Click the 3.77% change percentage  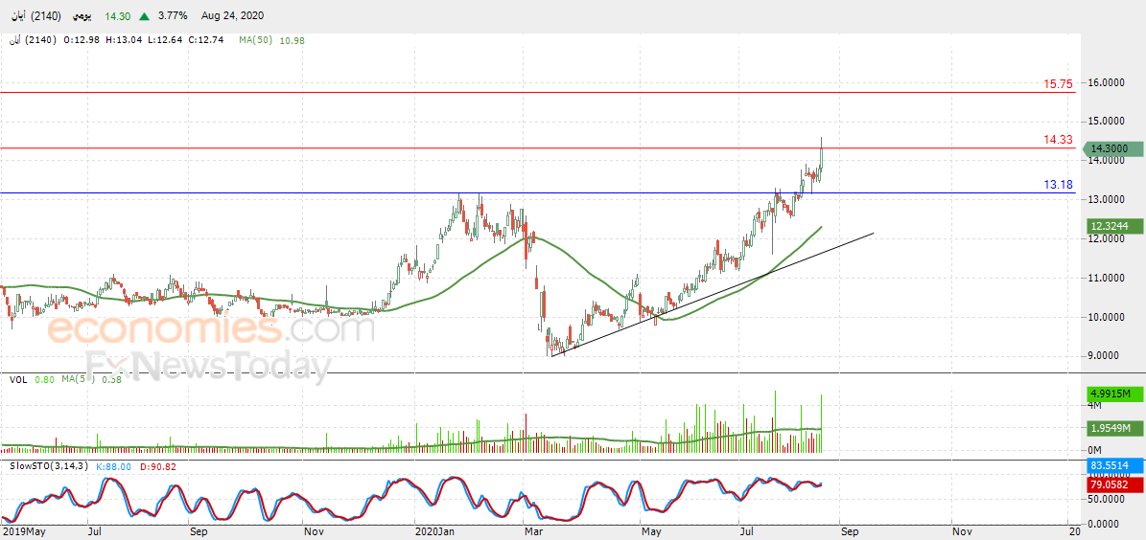173,15
